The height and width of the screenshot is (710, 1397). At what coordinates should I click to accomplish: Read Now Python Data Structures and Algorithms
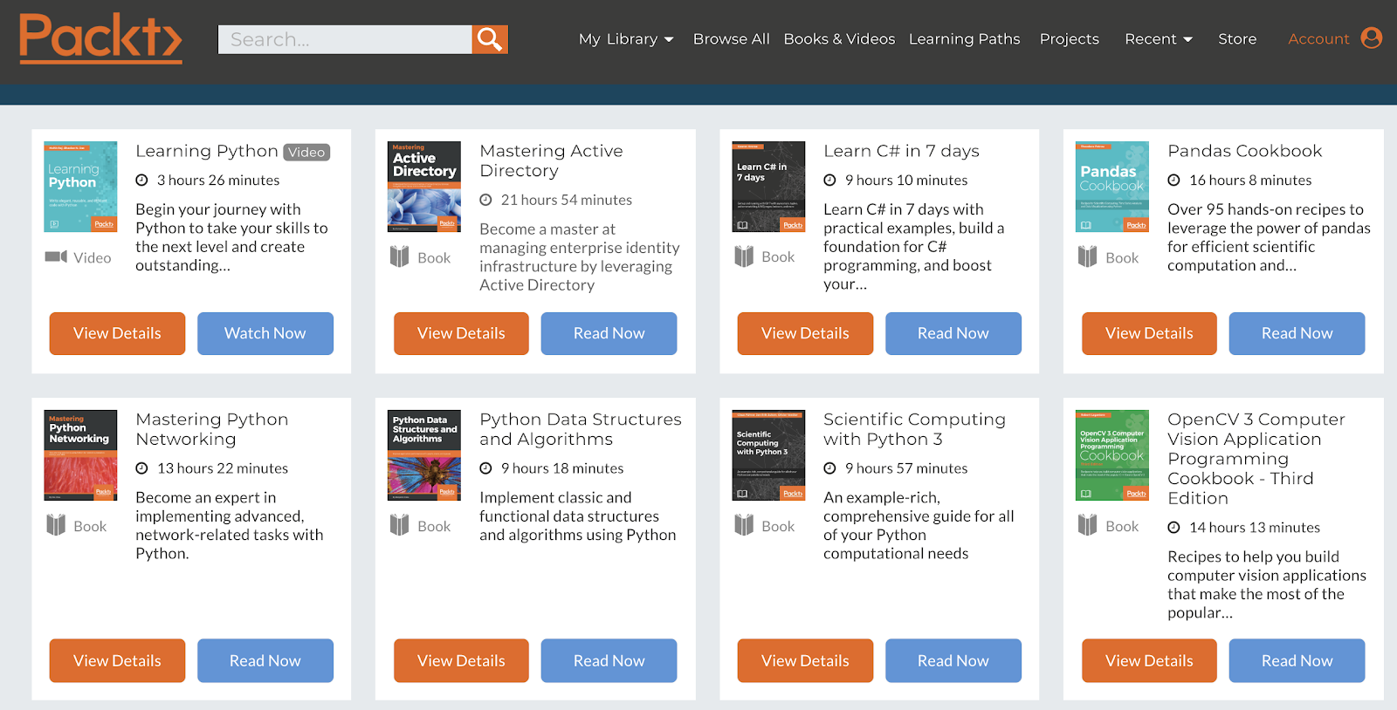(x=609, y=660)
